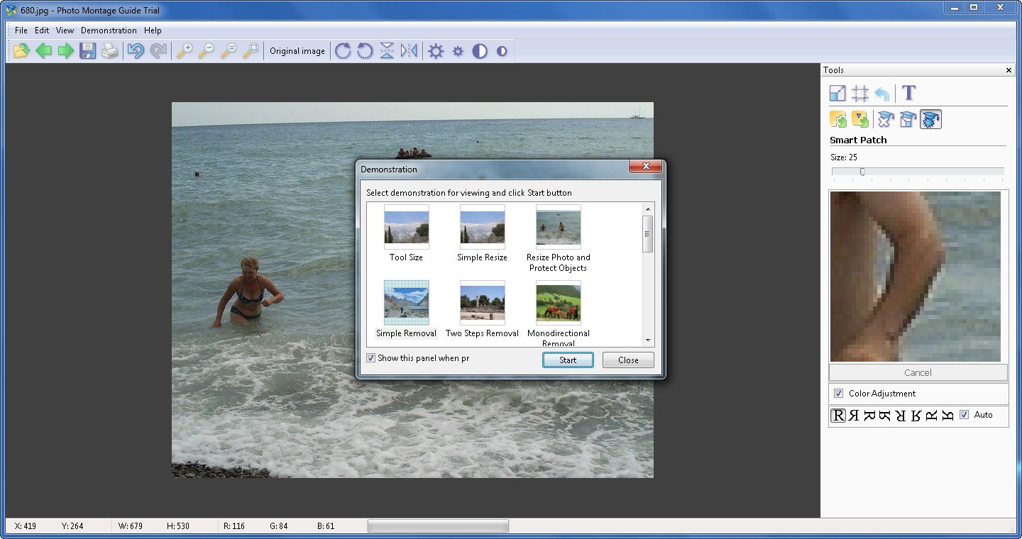Screen dimensions: 1022x539
Task: Select the Smart Remove tool with X icon
Action: pyautogui.click(x=885, y=118)
